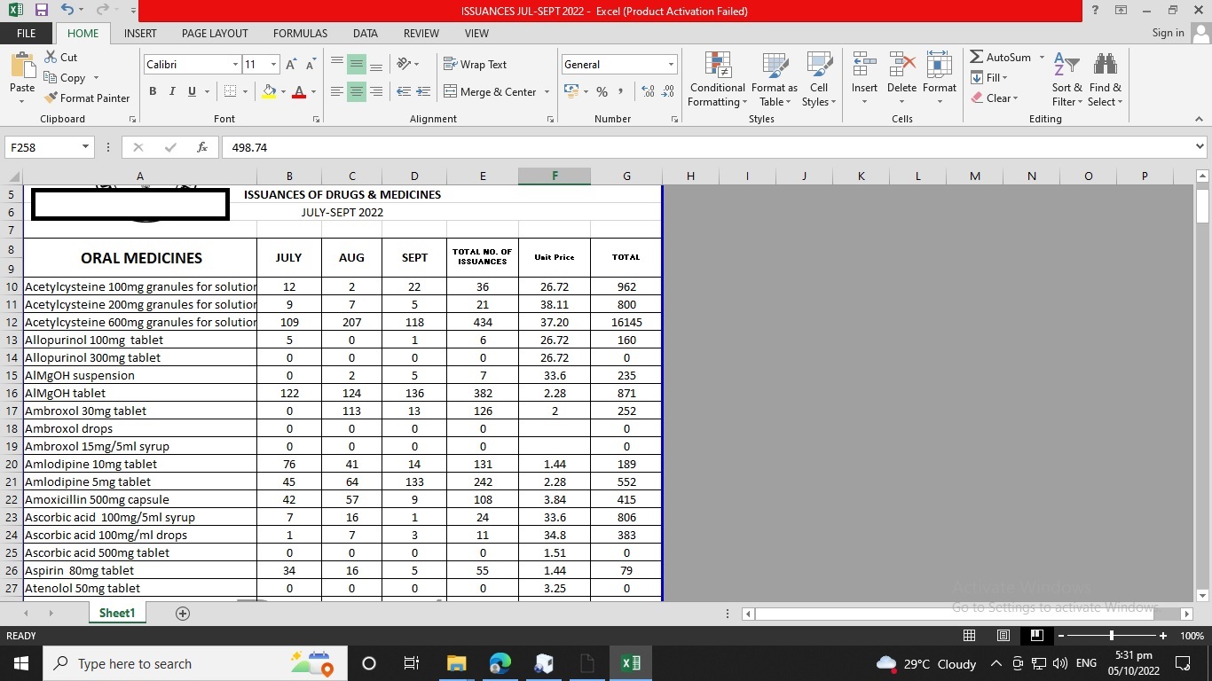The height and width of the screenshot is (681, 1212).
Task: Toggle underline formatting
Action: pos(192,91)
